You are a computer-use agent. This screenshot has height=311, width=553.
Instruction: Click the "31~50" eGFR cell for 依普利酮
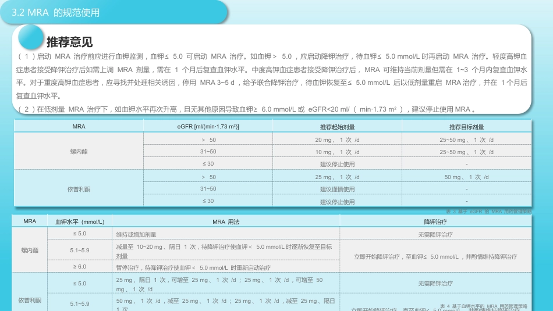click(208, 189)
